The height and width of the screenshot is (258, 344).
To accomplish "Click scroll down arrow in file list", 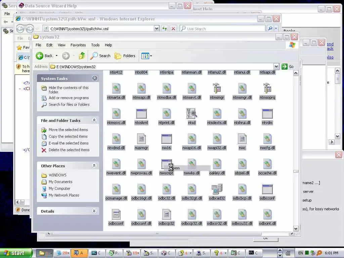I will (x=296, y=228).
